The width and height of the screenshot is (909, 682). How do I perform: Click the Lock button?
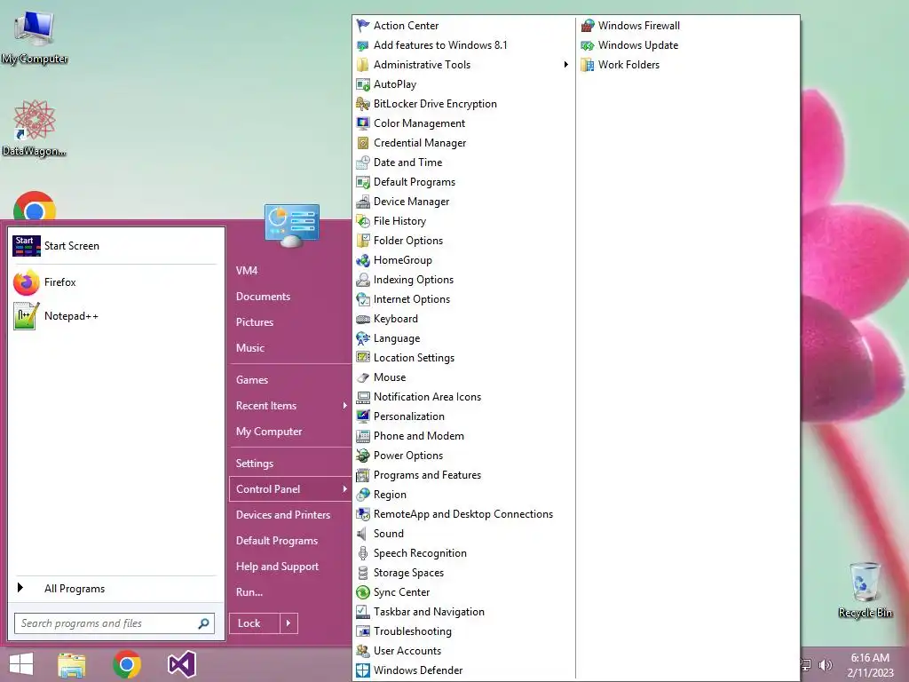pyautogui.click(x=255, y=623)
